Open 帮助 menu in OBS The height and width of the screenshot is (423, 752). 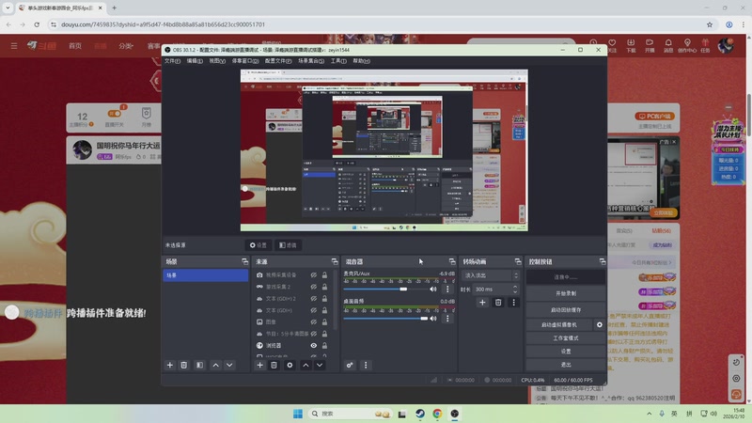(x=361, y=61)
